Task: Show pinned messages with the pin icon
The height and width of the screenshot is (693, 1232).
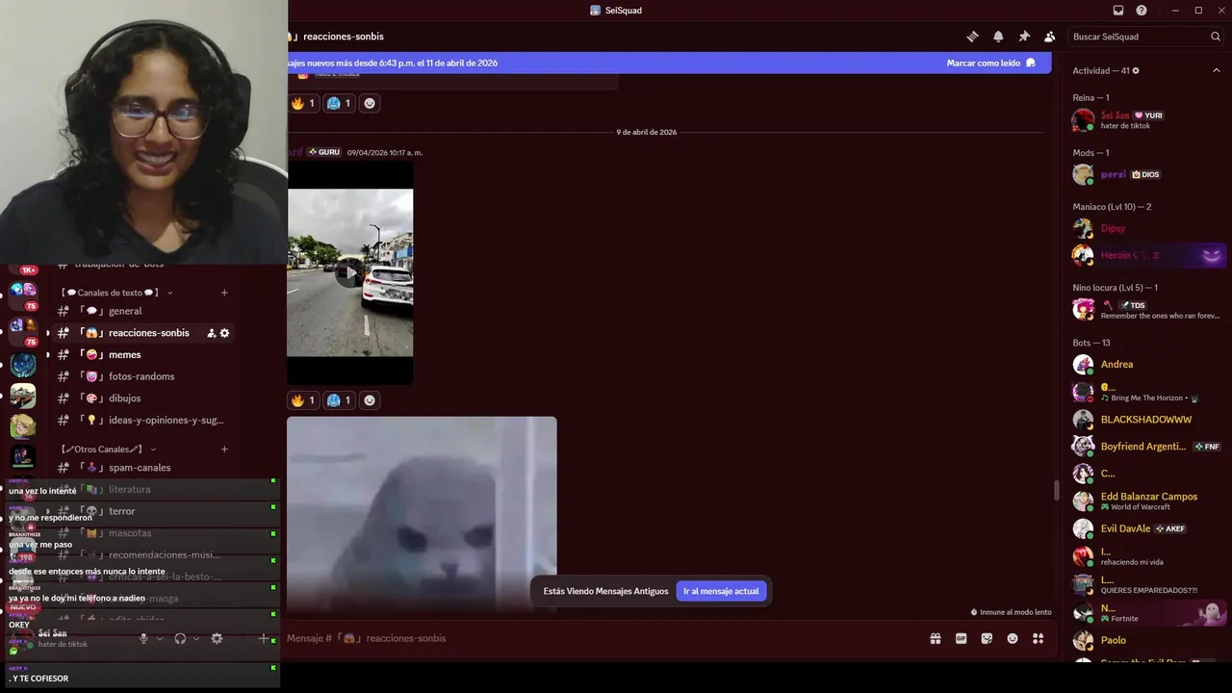Action: click(x=1024, y=37)
